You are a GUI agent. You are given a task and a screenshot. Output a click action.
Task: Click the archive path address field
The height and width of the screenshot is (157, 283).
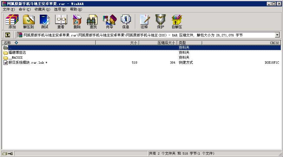(x=149, y=35)
